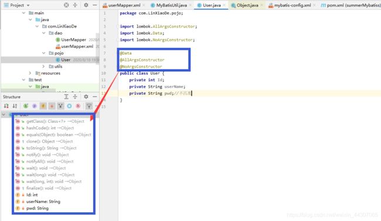Collapse the com.LinXiaoDe package

coord(37,26)
